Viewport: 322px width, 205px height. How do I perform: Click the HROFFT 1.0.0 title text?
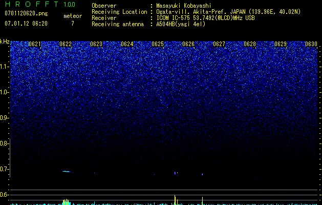[40, 4]
